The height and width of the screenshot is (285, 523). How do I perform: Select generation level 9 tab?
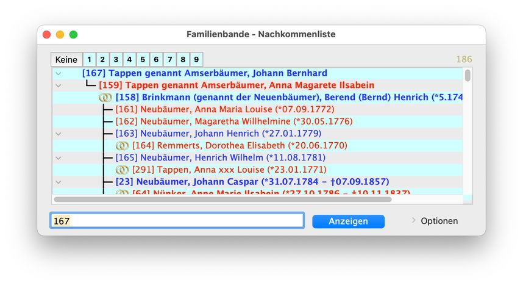coord(196,60)
